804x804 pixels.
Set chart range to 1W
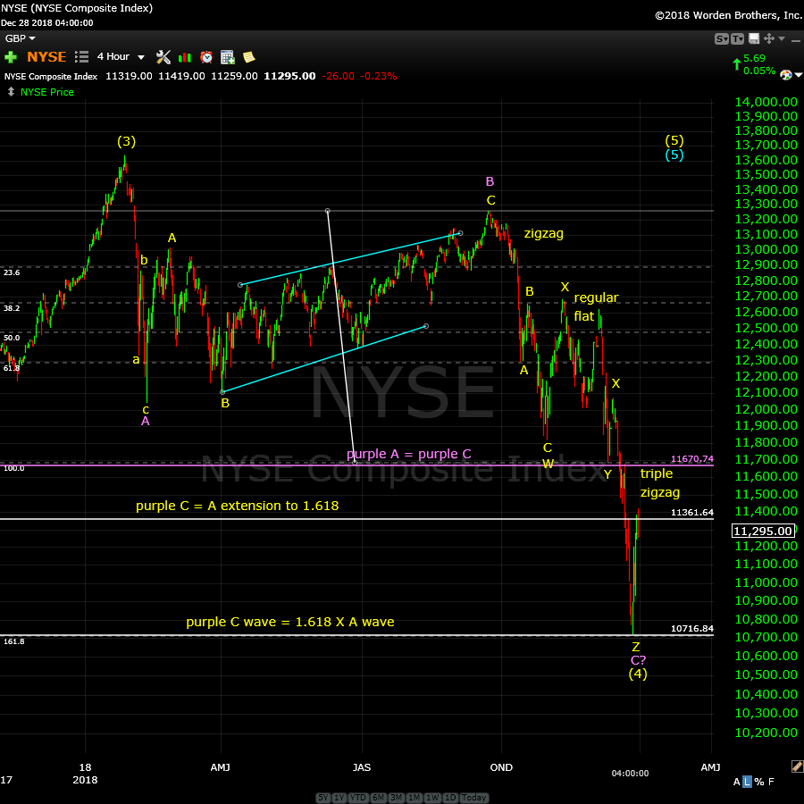point(432,798)
